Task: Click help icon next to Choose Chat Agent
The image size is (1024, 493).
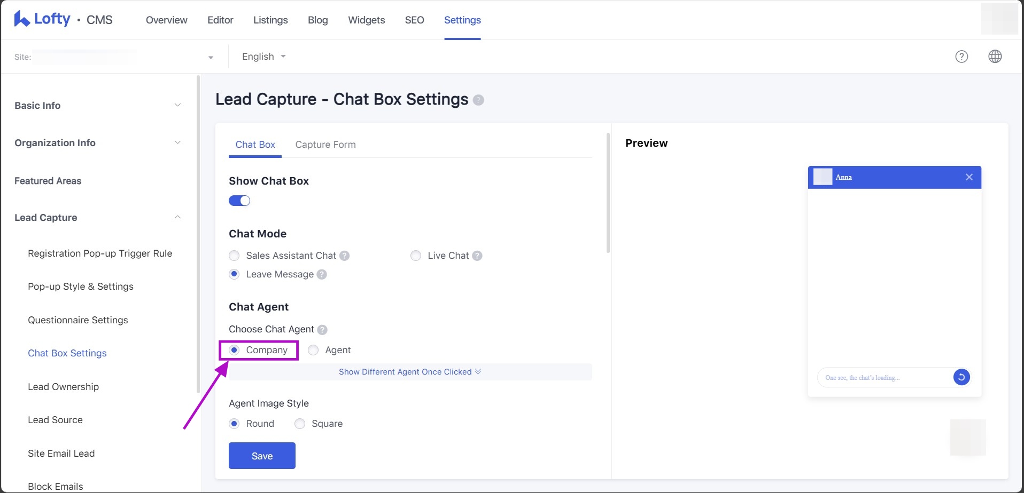Action: coord(322,330)
